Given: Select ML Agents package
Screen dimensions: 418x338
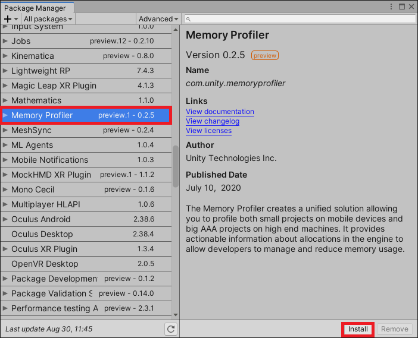Looking at the screenshot, I should pos(86,145).
